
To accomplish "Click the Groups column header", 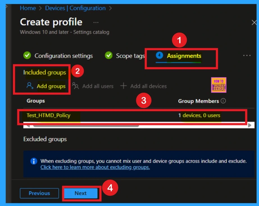I will pyautogui.click(x=36, y=101).
